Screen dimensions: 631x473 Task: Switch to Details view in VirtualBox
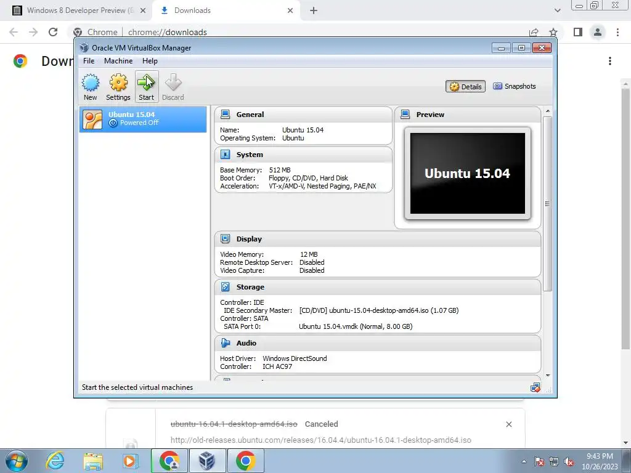point(466,86)
